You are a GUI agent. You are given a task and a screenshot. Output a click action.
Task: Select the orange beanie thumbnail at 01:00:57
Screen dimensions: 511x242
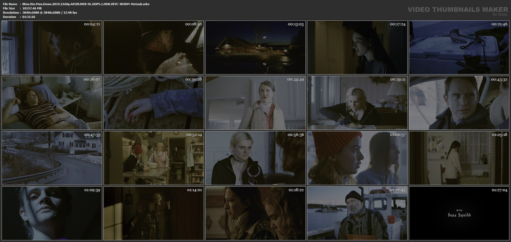pos(357,158)
